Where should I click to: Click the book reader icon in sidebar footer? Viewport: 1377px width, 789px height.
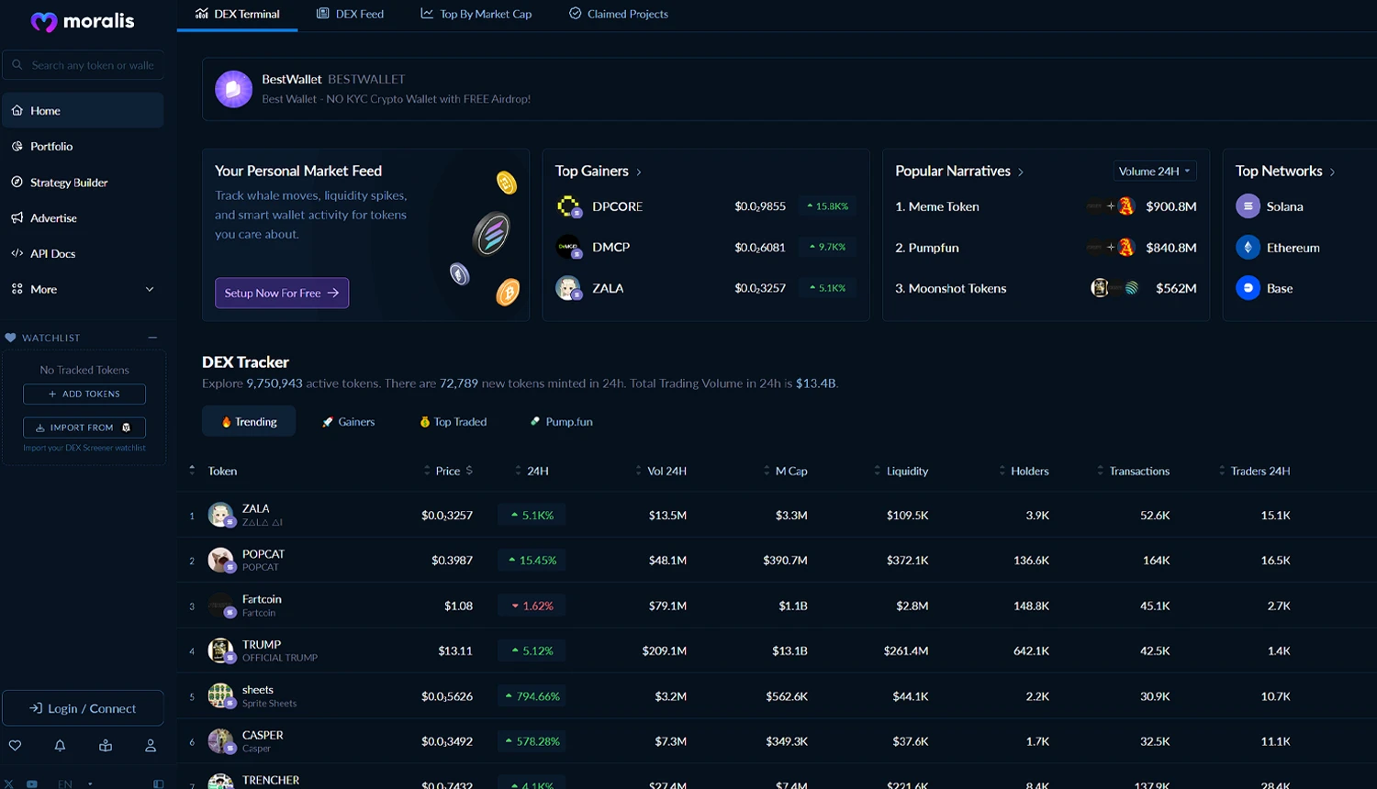coord(106,746)
